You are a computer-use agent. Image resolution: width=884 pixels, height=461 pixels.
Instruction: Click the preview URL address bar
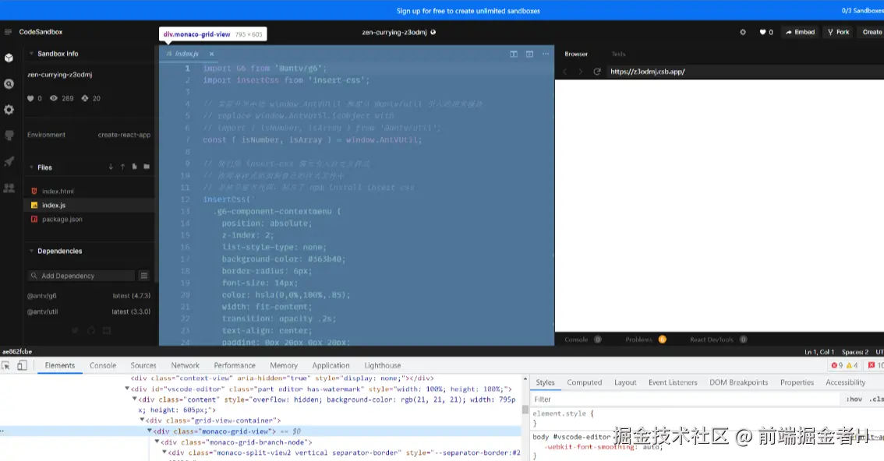coord(744,72)
